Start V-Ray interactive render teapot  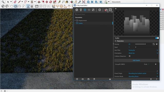click(16, 6)
